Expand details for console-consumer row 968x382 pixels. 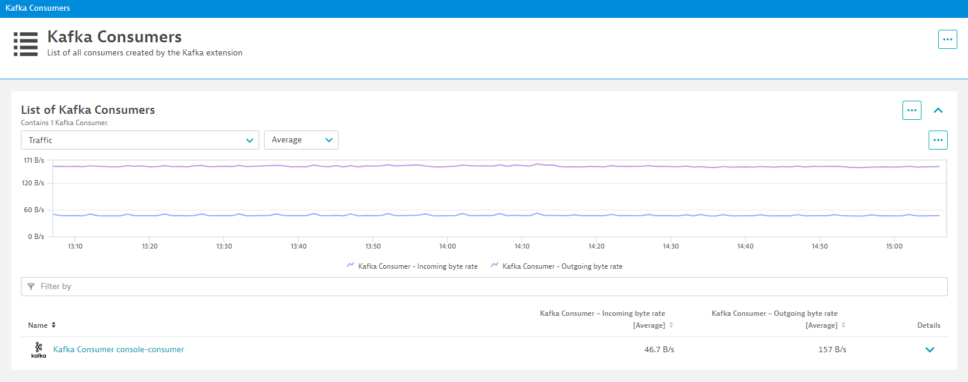tap(929, 350)
